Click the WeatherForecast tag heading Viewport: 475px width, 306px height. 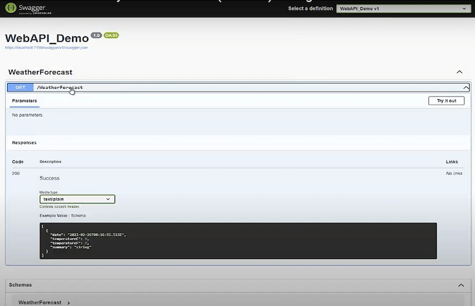(40, 72)
